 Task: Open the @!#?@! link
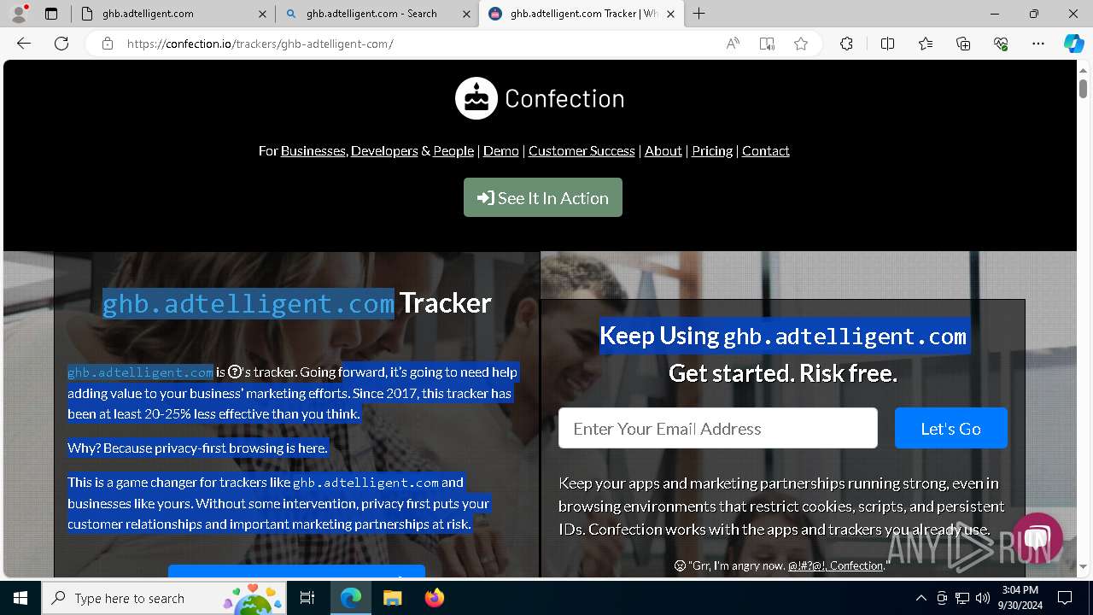[x=806, y=565]
